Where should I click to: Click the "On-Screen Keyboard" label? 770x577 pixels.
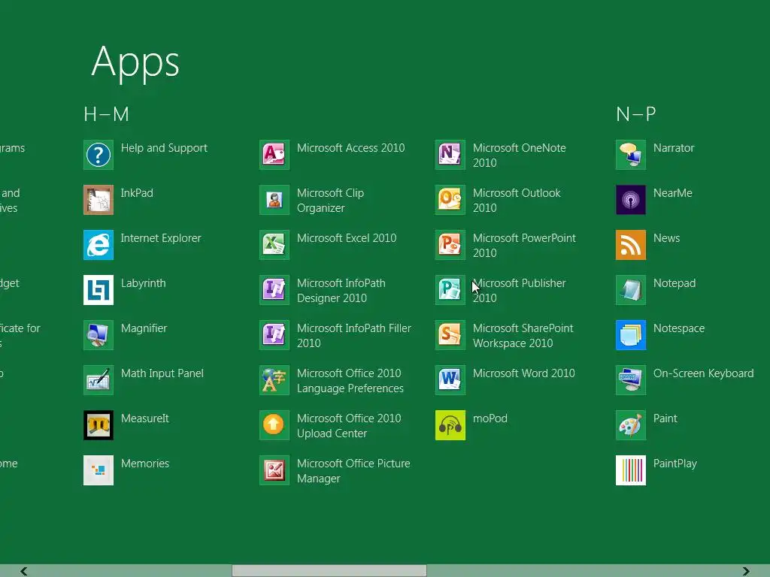(703, 374)
